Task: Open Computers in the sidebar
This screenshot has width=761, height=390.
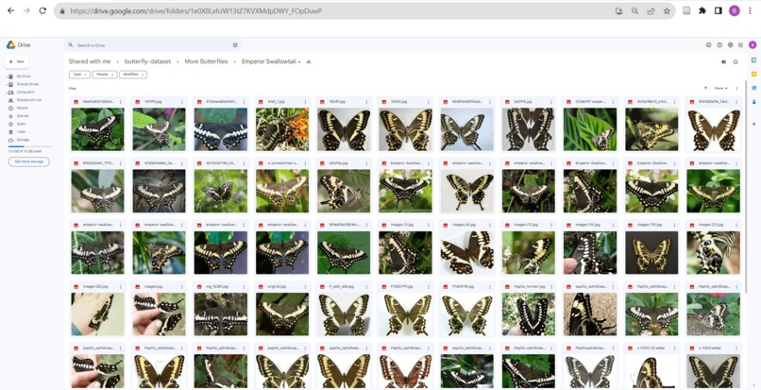Action: tap(25, 92)
